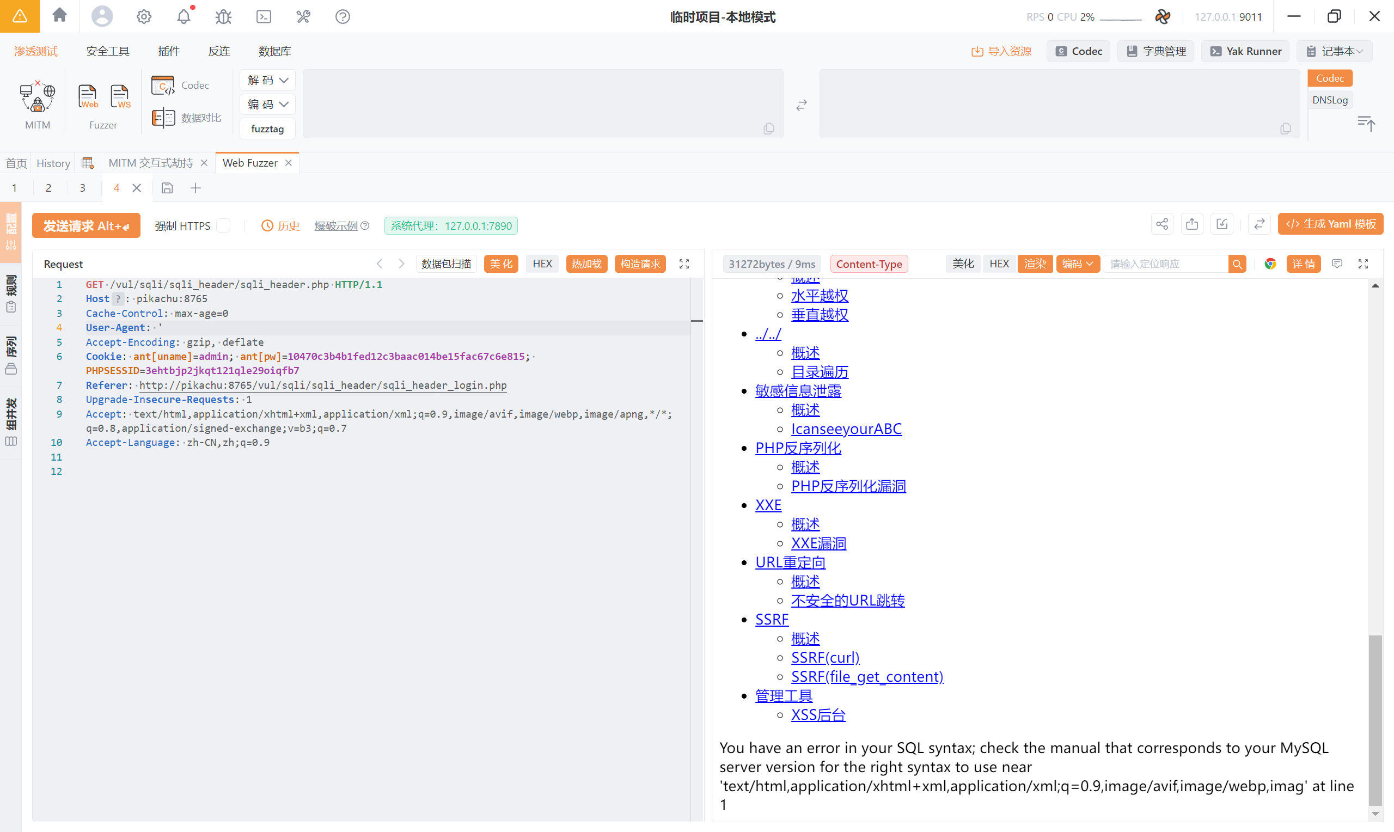
Task: Open the 编码 dropdown in response toolbar
Action: coord(1077,264)
